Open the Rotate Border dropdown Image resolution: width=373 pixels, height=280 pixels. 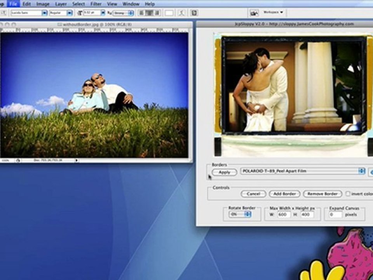pos(240,214)
